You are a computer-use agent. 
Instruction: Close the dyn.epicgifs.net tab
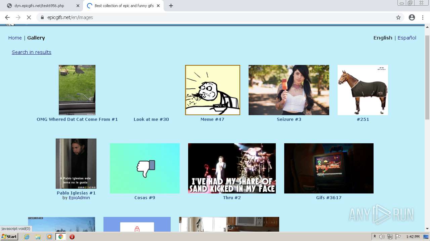point(78,6)
